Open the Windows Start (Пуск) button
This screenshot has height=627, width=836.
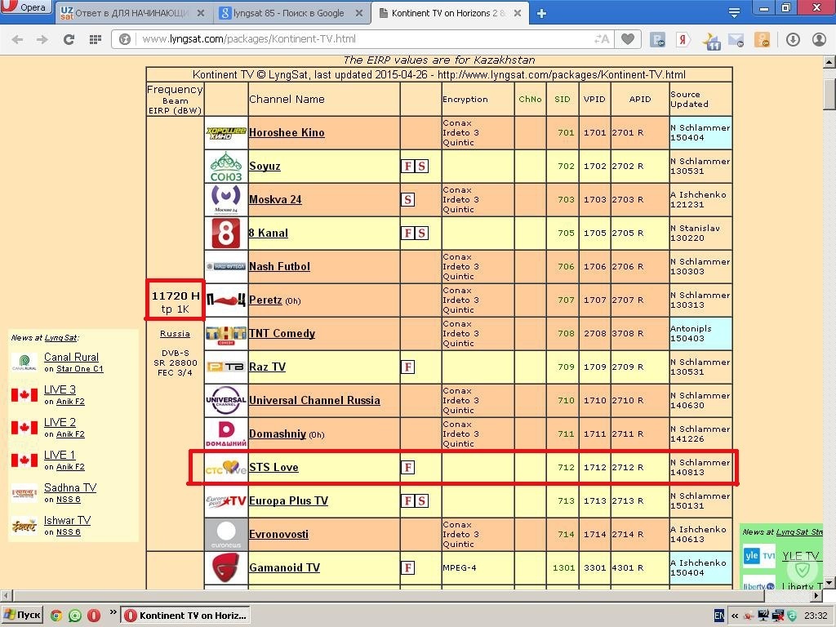[22, 616]
